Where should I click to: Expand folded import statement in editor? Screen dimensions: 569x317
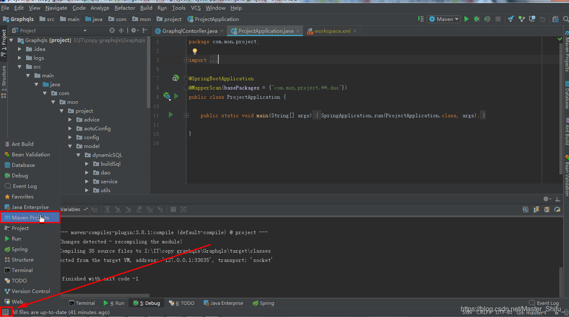(186, 60)
